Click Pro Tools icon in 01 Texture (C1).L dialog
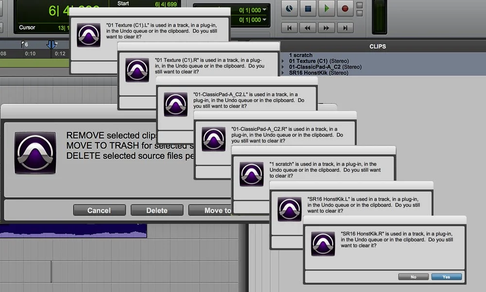The width and height of the screenshot is (486, 292). pos(88,35)
